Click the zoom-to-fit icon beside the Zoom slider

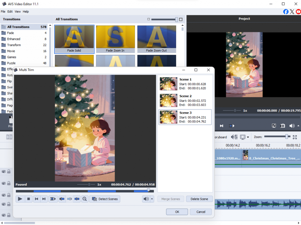295,137
